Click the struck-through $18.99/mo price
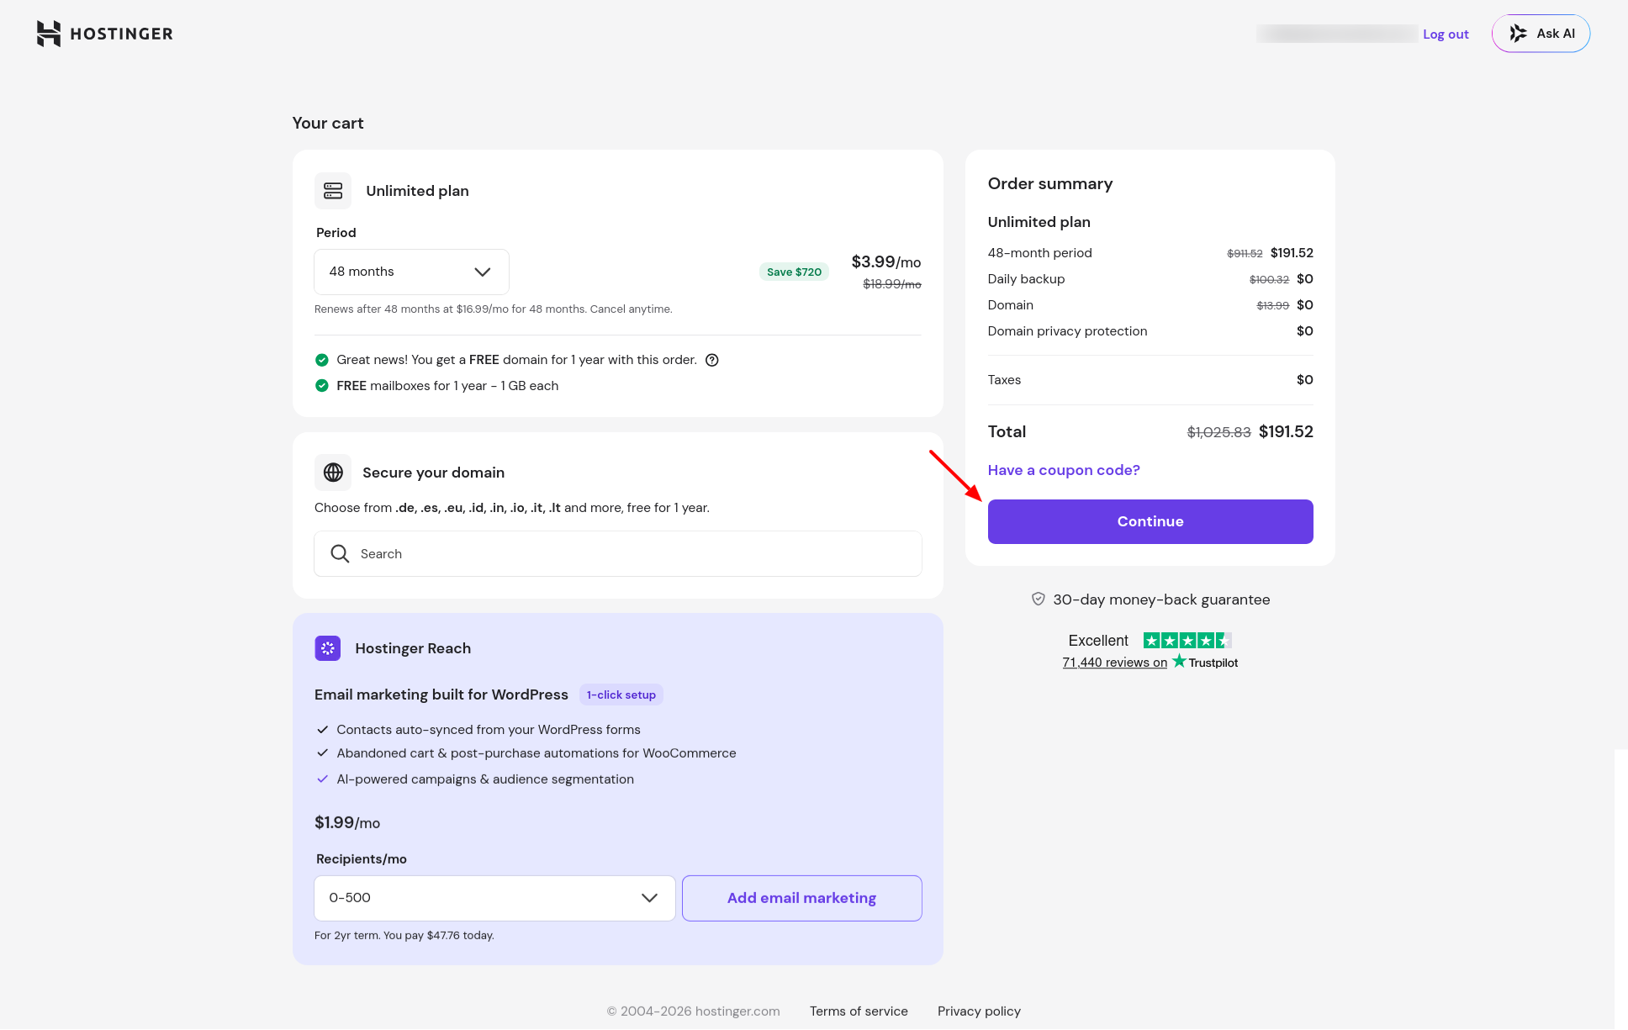1628x1030 pixels. [x=892, y=284]
